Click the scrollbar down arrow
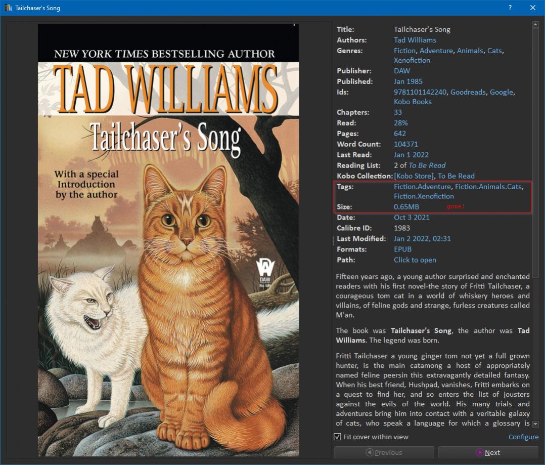 pos(535,424)
